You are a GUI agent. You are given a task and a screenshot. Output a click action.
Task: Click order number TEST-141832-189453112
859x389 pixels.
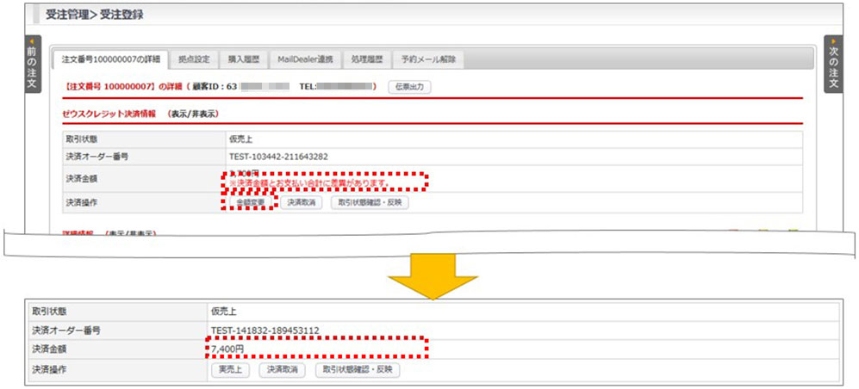click(x=265, y=330)
